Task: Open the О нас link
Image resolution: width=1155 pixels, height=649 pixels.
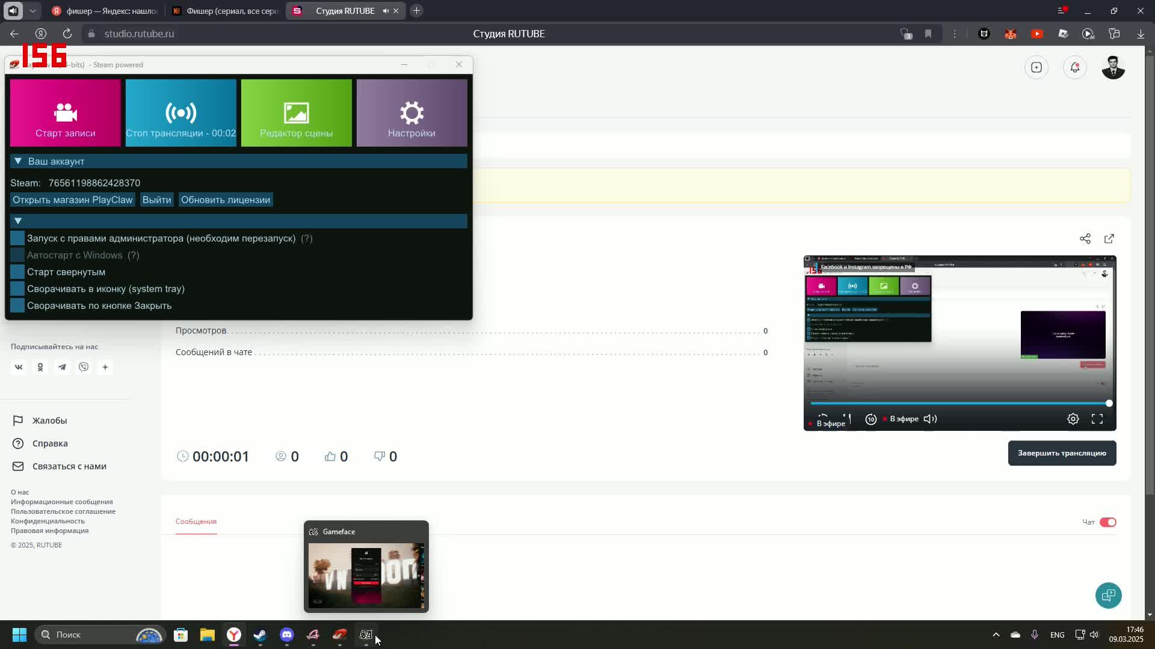Action: point(20,492)
